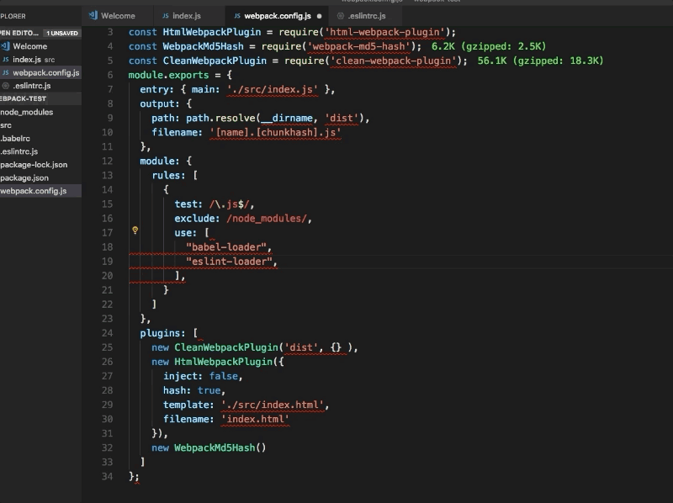Select webpack.config.js in project file tree
The image size is (673, 503).
tap(40, 191)
